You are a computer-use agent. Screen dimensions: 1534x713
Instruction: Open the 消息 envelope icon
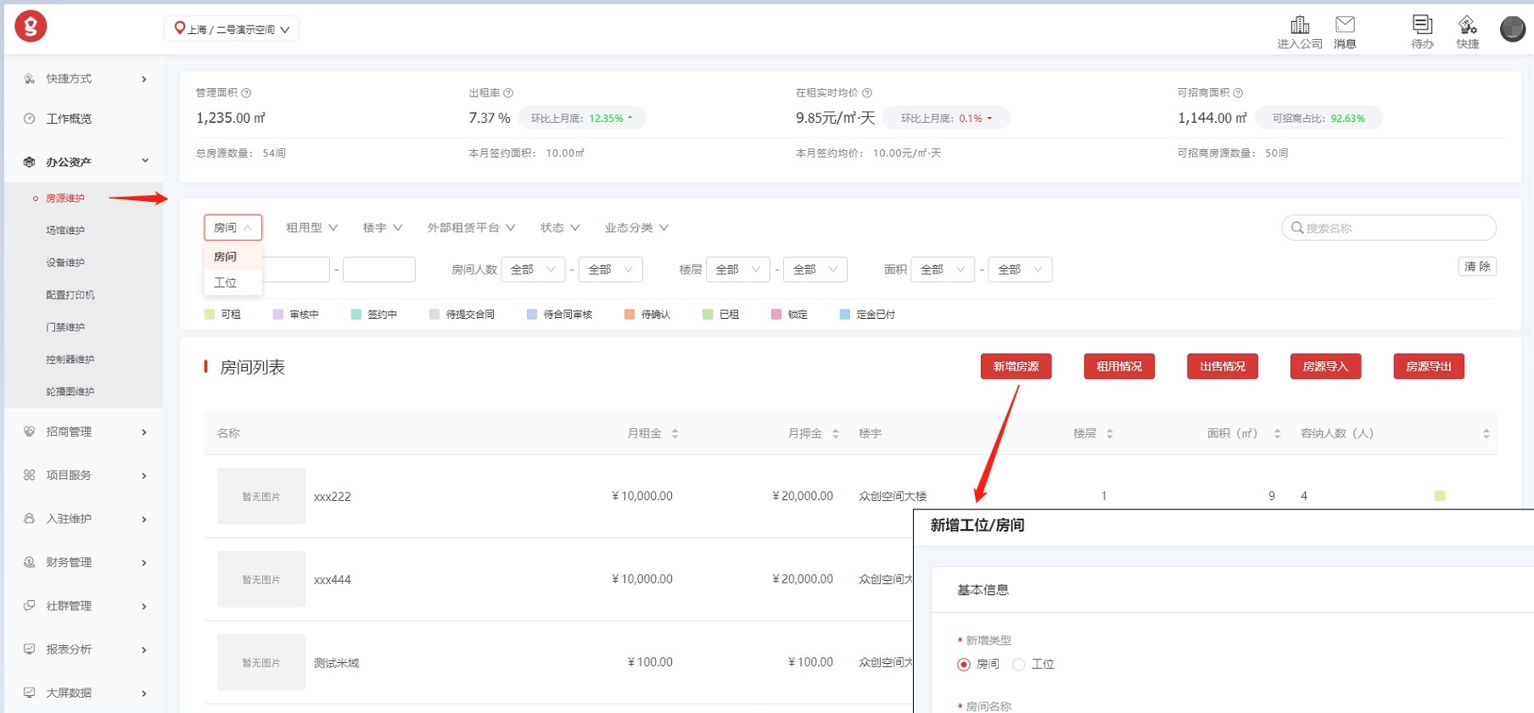pos(1345,25)
